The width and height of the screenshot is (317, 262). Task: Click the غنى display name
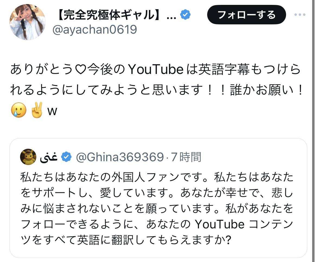click(x=49, y=157)
